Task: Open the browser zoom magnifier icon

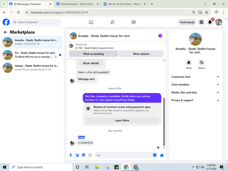Action: click(x=194, y=12)
